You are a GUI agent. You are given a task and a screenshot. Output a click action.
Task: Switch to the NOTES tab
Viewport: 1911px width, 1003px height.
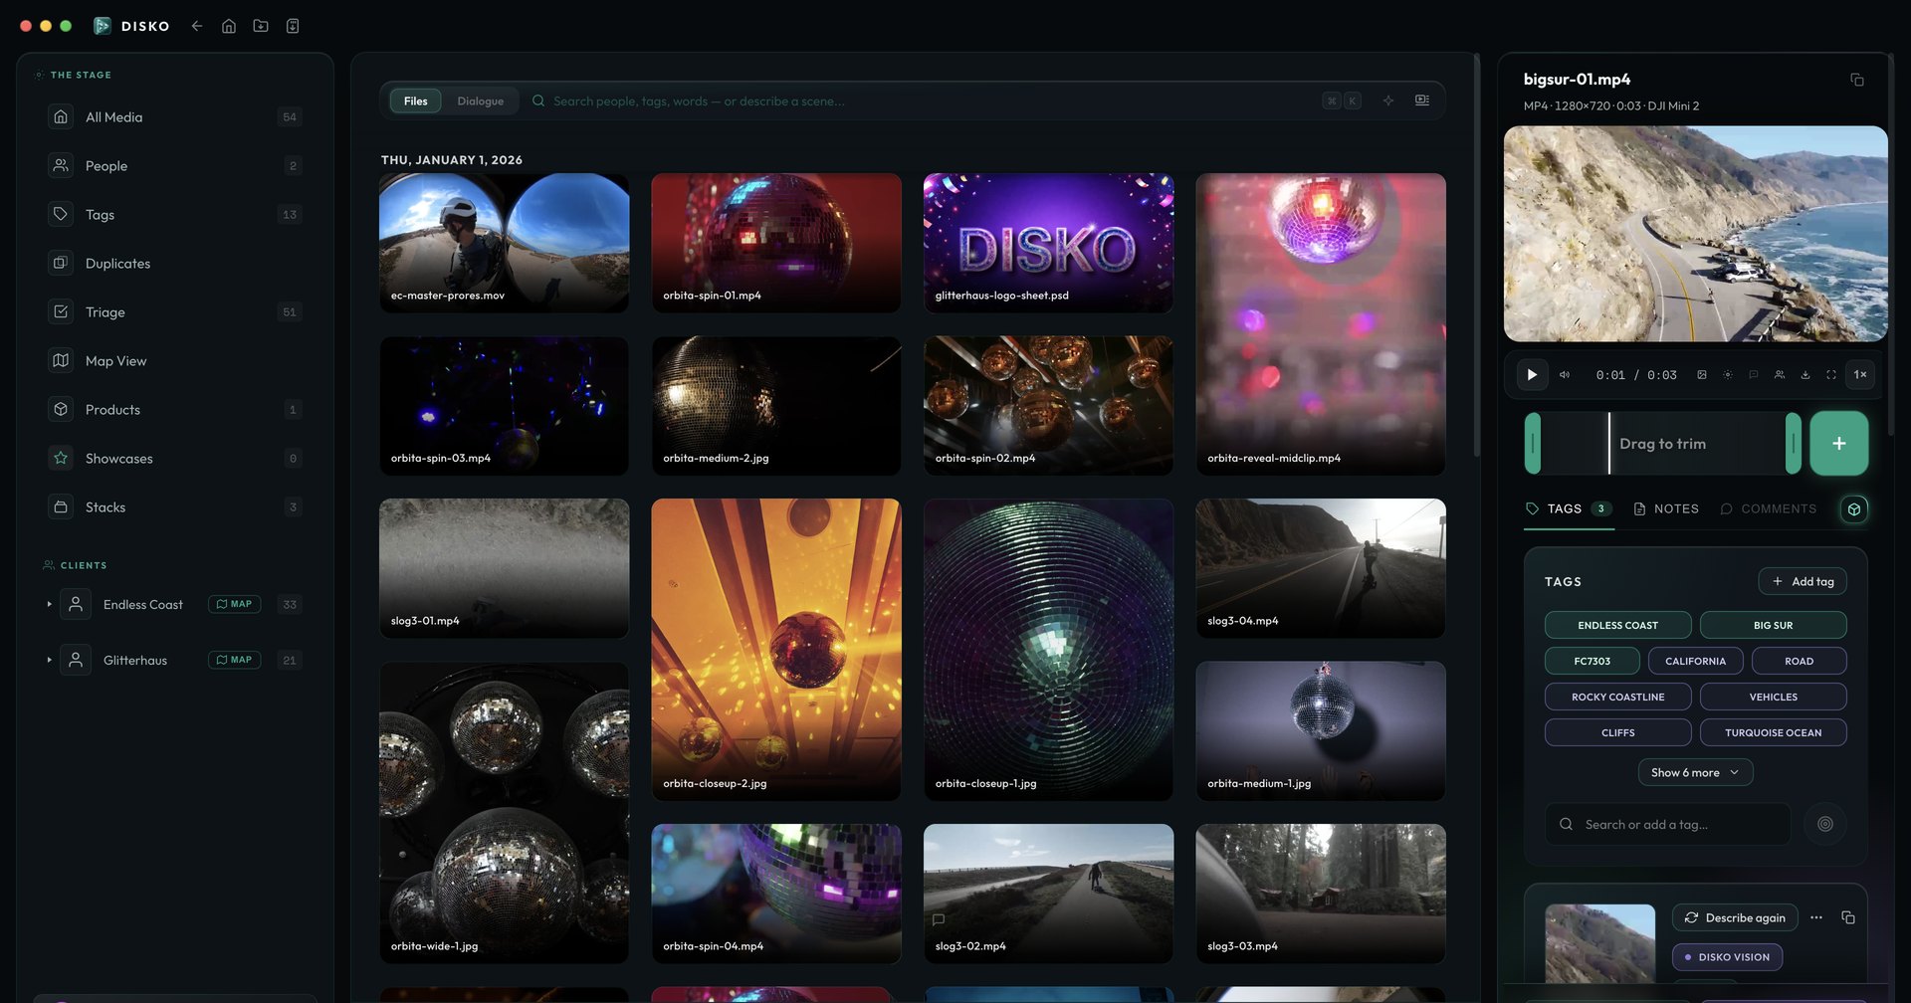click(1666, 508)
